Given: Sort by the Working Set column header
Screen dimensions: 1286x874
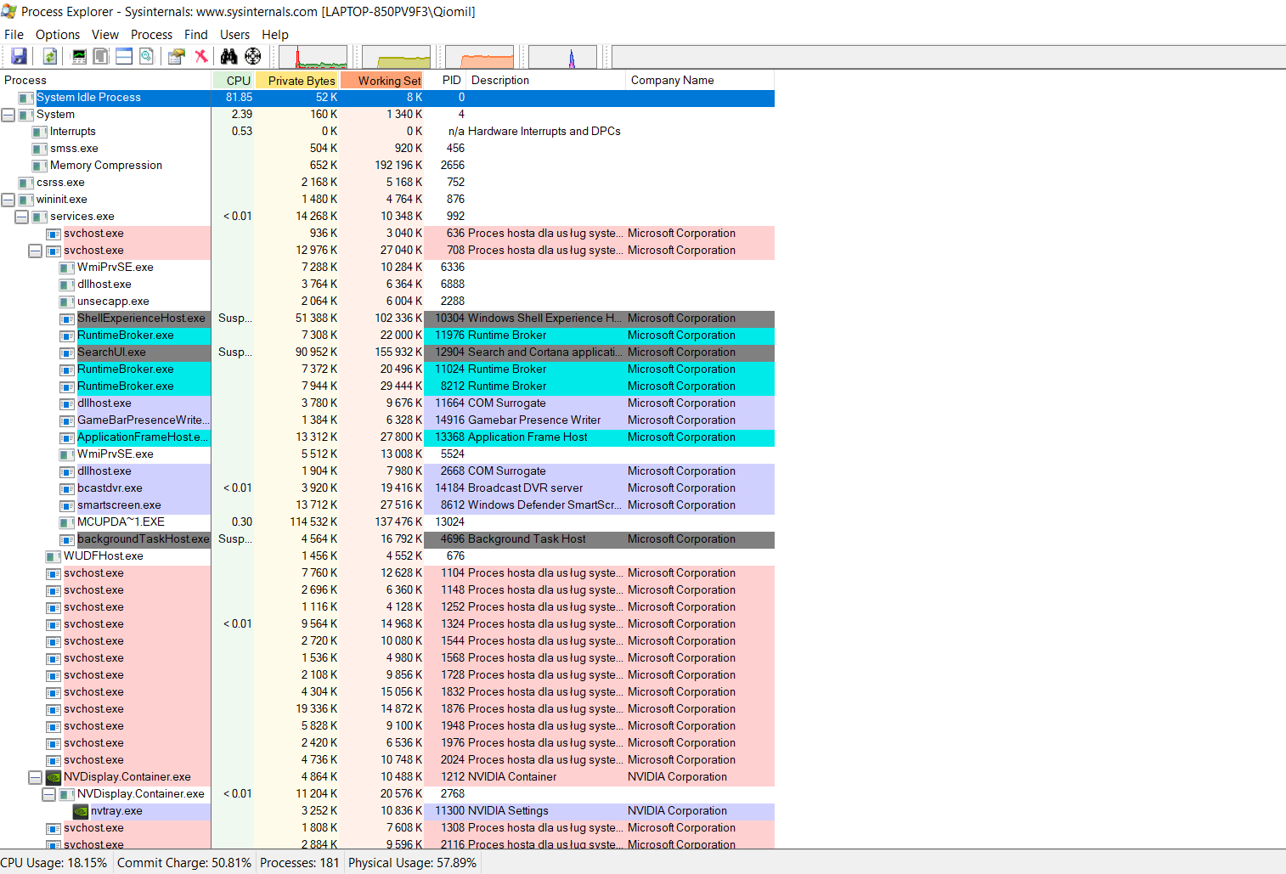Looking at the screenshot, I should point(383,81).
